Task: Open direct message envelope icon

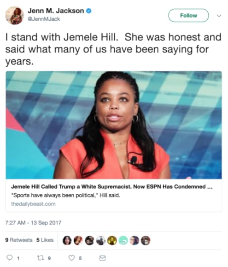Action: [102, 258]
